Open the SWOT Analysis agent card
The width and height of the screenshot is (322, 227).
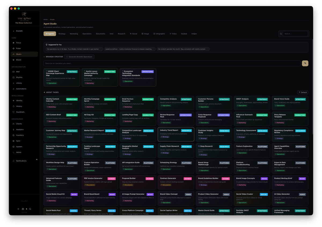coord(252,103)
